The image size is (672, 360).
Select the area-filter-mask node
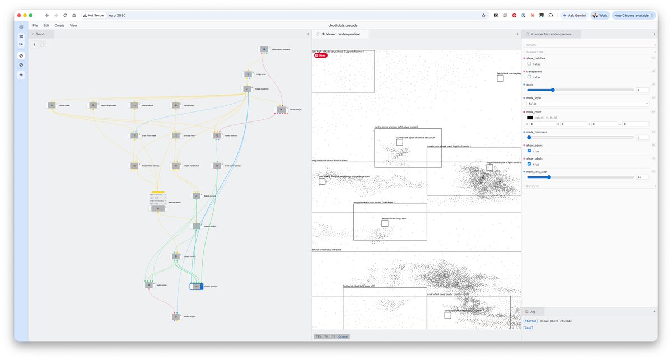[134, 135]
